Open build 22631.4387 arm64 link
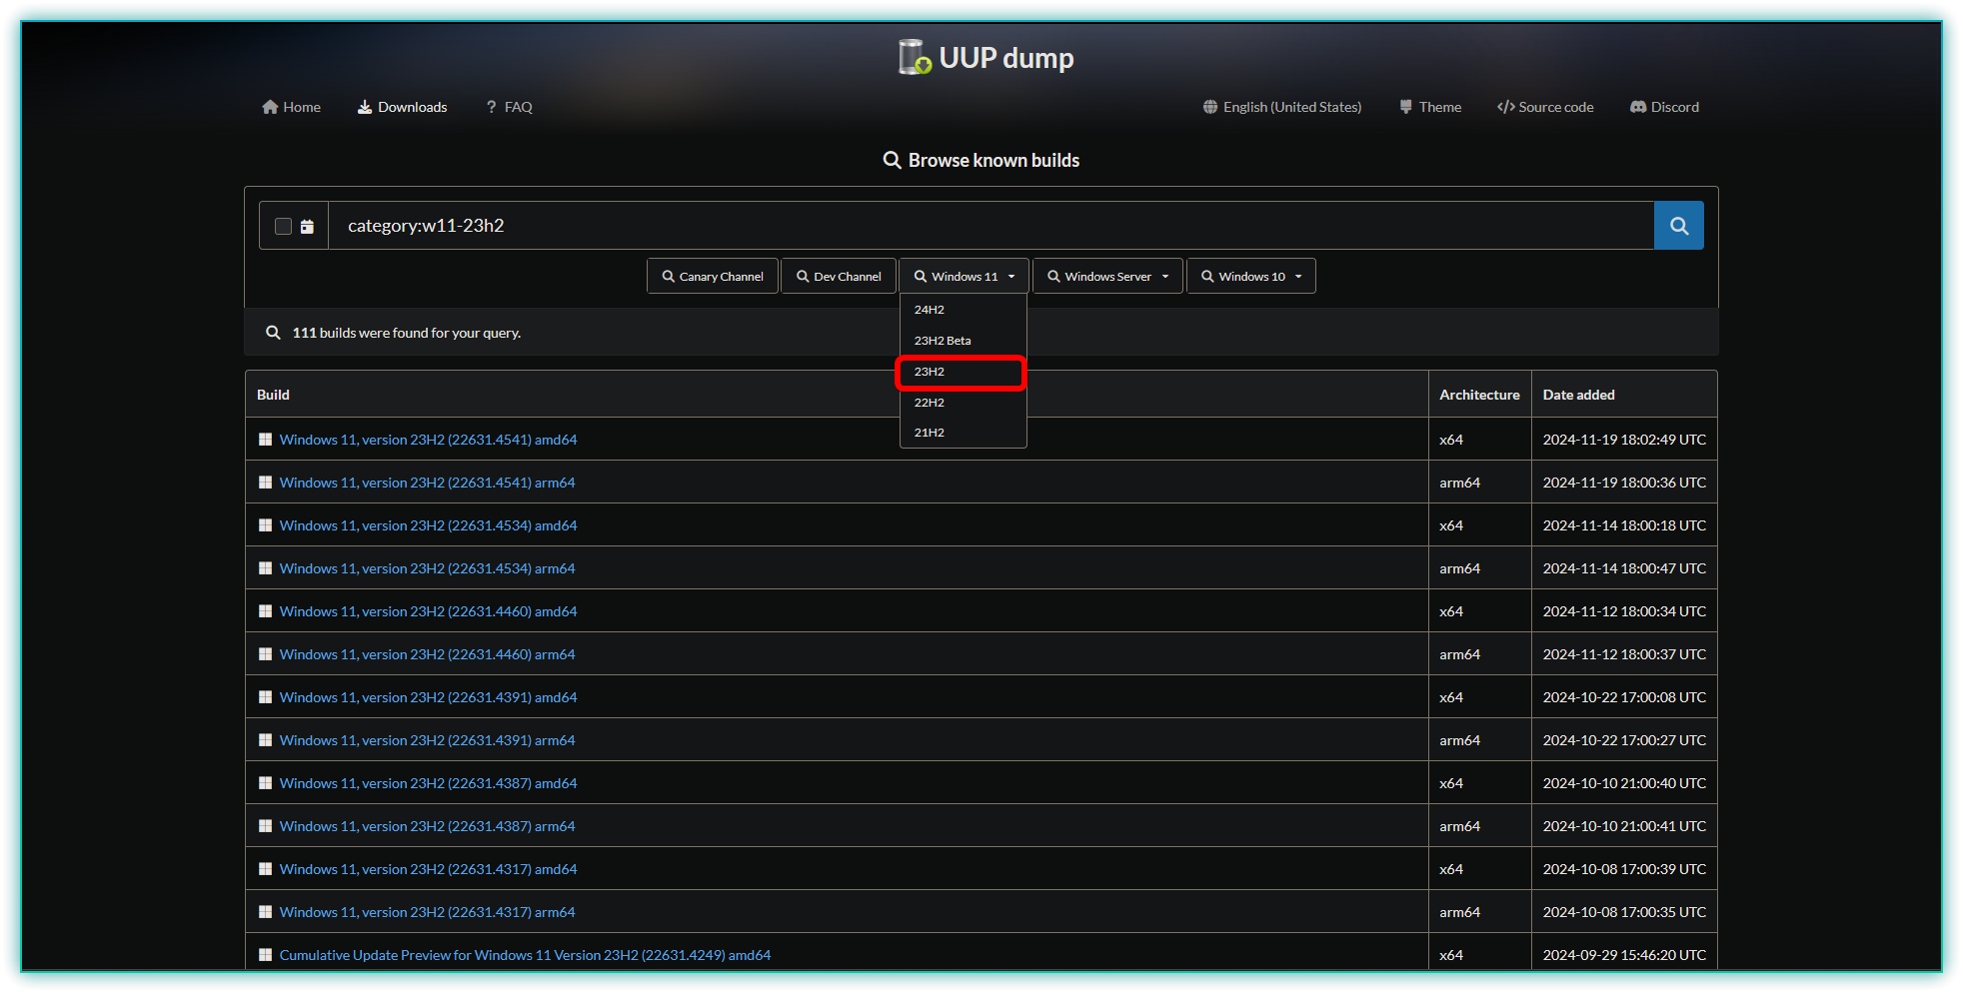This screenshot has height=993, width=1963. (427, 826)
